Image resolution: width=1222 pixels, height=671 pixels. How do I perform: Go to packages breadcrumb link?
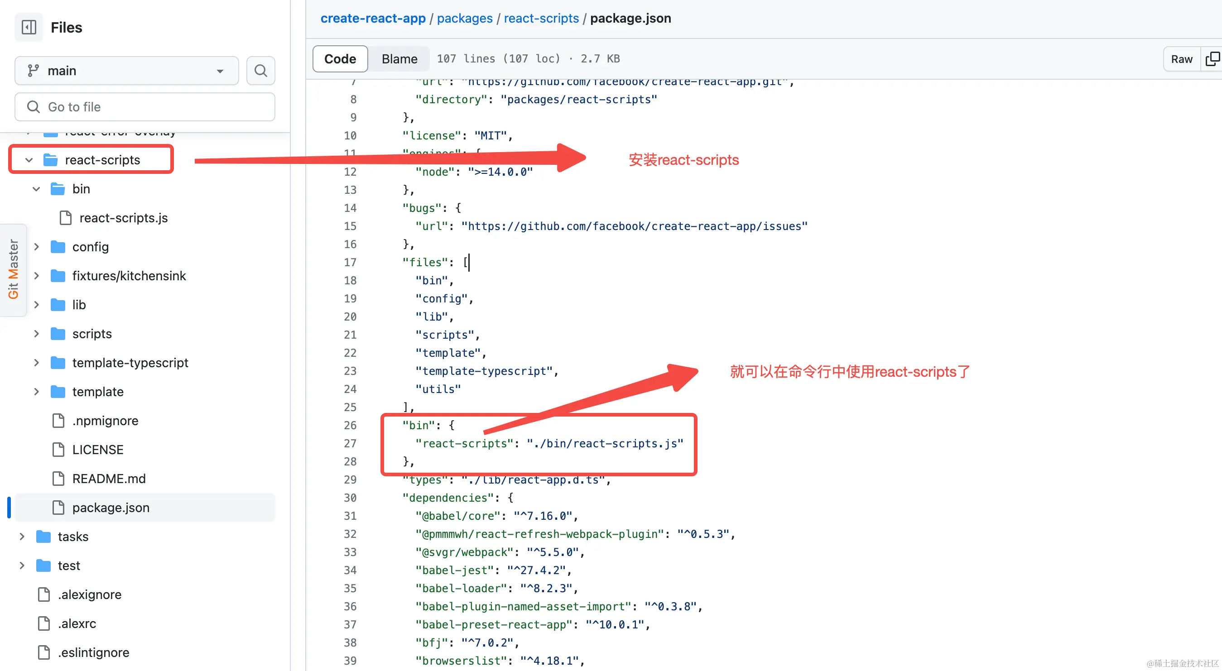click(x=464, y=18)
